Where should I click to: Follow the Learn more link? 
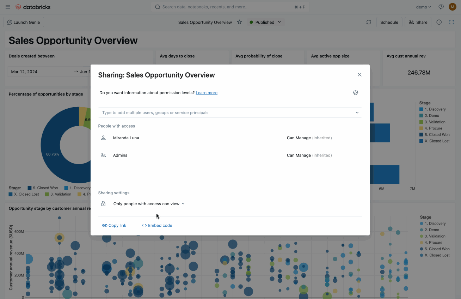pyautogui.click(x=207, y=93)
